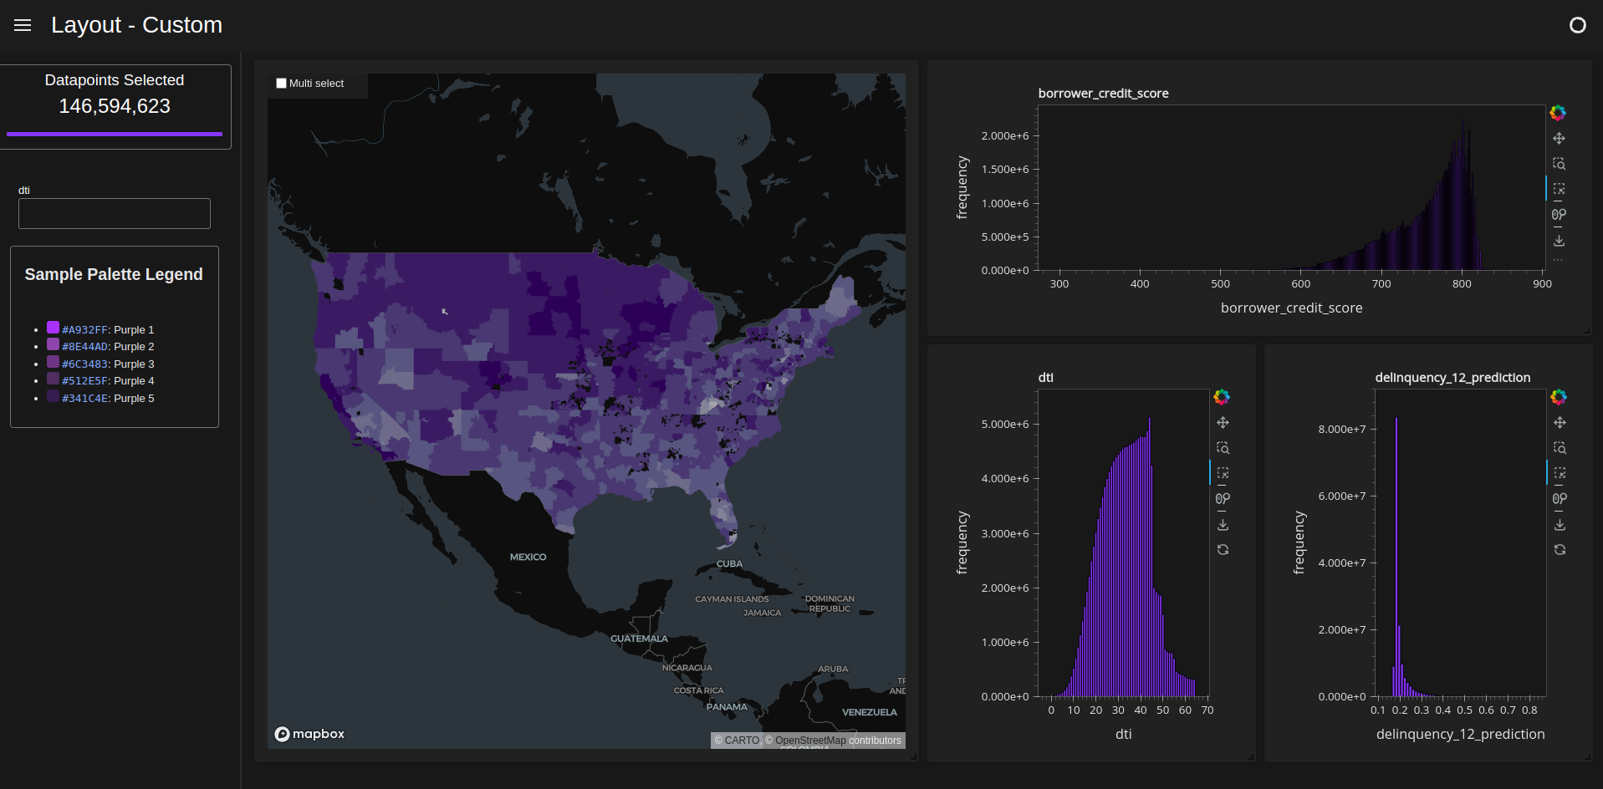
Task: Toggle Box Select tool on borrower_credit_score chart
Action: coord(1559,189)
